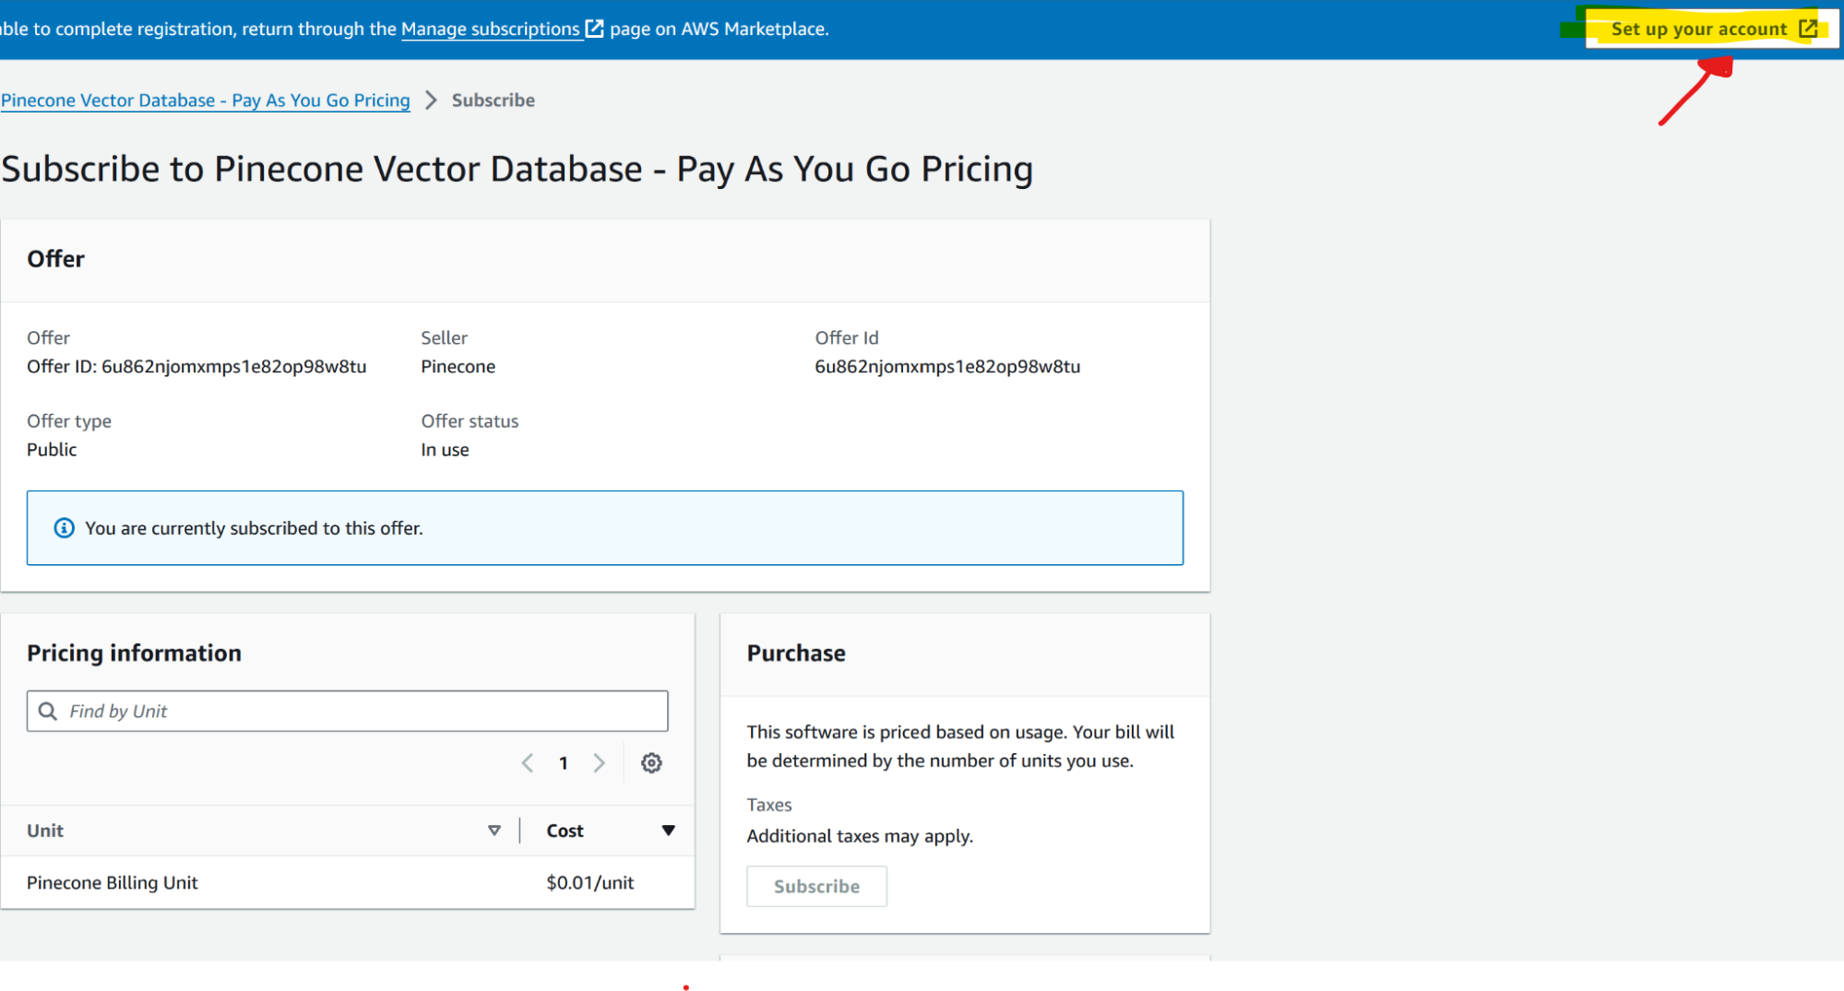Click the external-link icon beside Manage subscriptions
Screen dimensions: 1844x991
coord(595,29)
